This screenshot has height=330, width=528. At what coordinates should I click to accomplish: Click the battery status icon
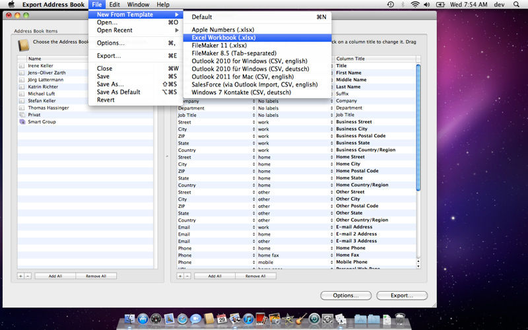tap(440, 5)
